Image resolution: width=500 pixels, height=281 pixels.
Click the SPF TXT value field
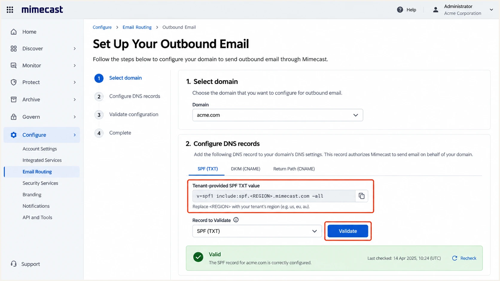point(274,196)
